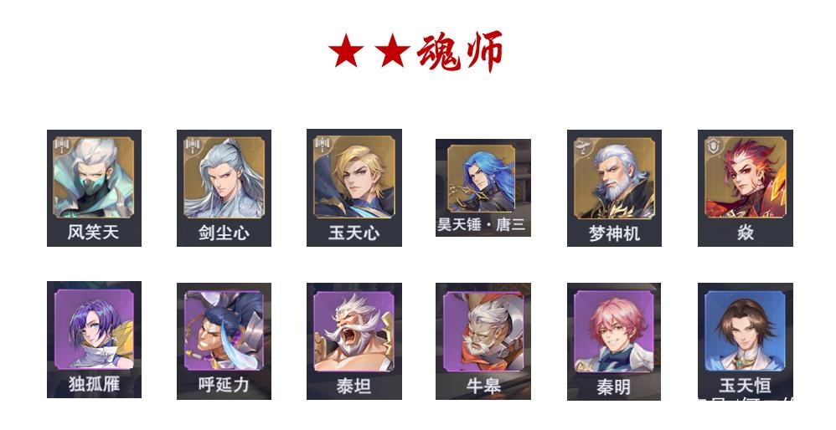Click the class icon on 玉天心 card
The width and height of the screenshot is (836, 430).
point(323,146)
